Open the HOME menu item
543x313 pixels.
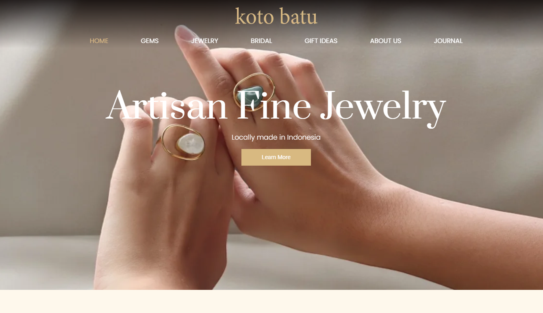pyautogui.click(x=99, y=41)
